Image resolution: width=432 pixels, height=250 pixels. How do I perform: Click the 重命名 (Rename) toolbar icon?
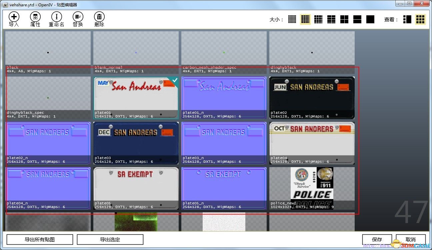[x=56, y=17]
